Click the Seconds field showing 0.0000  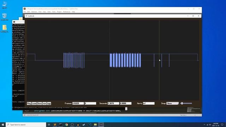(126, 103)
